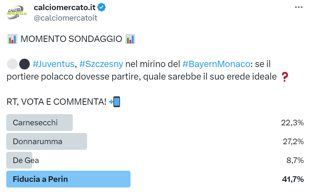Image resolution: width=310 pixels, height=192 pixels.
Task: Open the #Juventus hashtag
Action: [x=54, y=64]
